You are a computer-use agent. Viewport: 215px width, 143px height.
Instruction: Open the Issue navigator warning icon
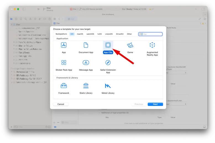30,19
